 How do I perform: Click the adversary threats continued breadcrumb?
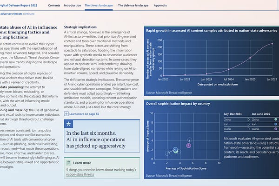pos(17,13)
